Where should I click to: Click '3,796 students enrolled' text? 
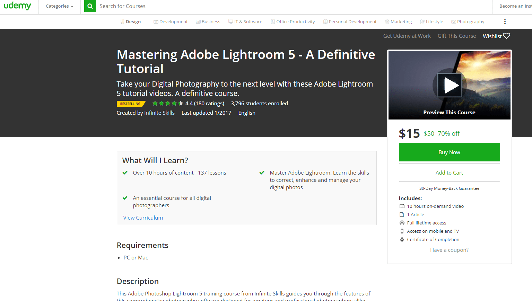(260, 103)
